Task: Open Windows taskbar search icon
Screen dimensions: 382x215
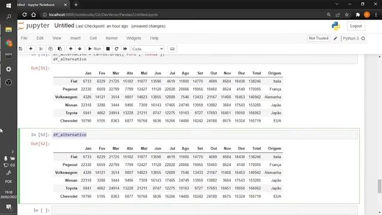Action: click(8, 17)
